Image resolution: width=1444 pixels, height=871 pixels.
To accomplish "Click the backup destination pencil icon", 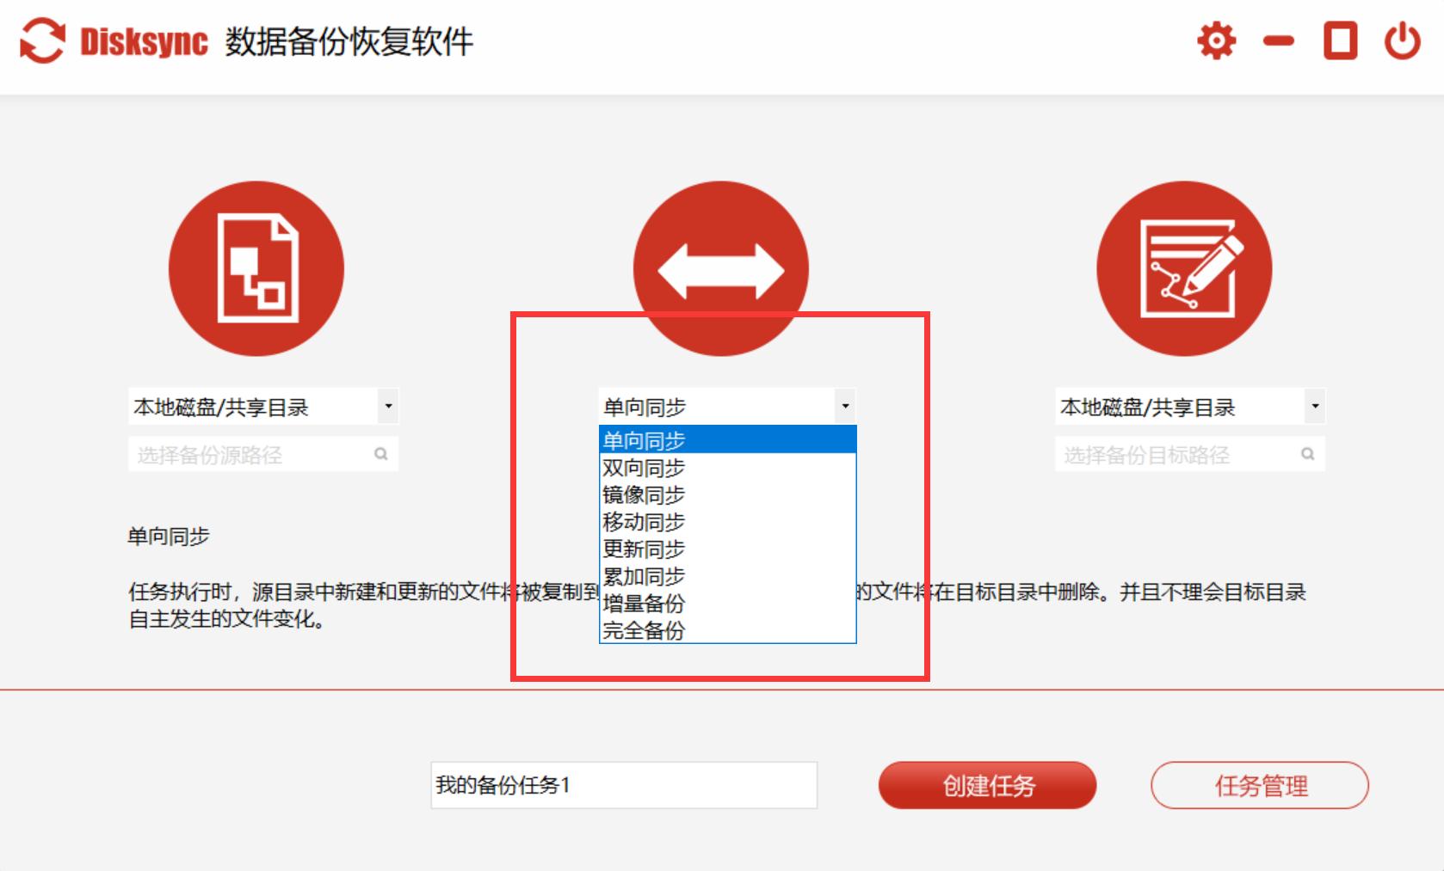I will pyautogui.click(x=1185, y=267).
